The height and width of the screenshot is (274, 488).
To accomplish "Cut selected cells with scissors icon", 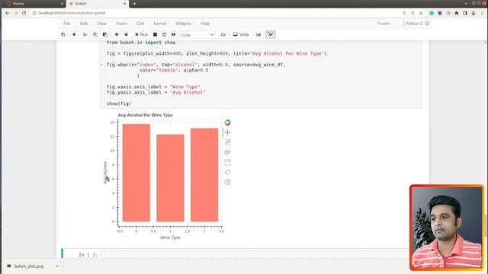I will pos(85,34).
